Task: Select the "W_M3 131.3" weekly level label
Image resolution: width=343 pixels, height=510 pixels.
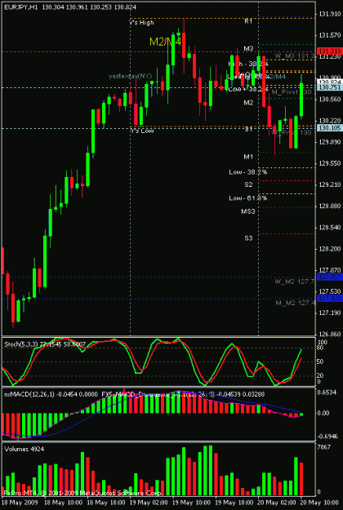Action: (x=295, y=56)
